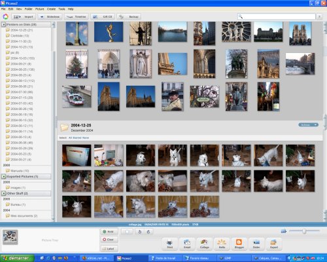Open the File menu

pyautogui.click(x=3, y=9)
